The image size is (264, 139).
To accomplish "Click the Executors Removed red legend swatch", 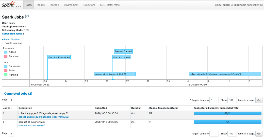I will 6,56.
